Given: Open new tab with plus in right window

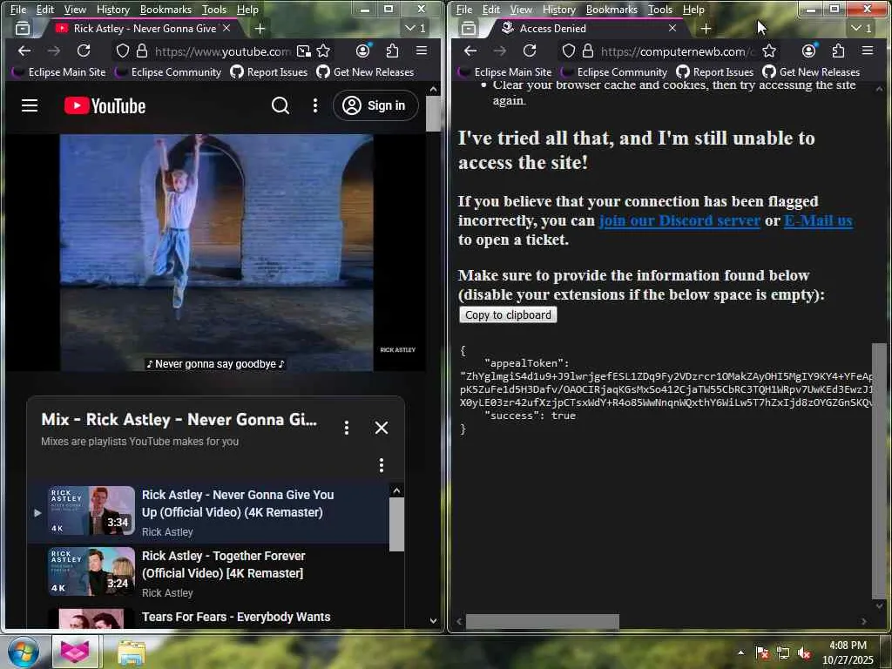Looking at the screenshot, I should point(706,29).
